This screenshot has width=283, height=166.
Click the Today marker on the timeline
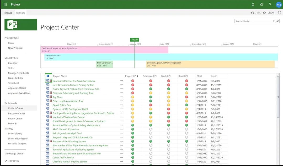pos(134,39)
